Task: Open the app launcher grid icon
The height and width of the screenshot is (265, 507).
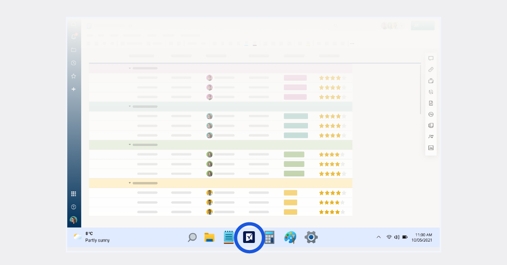Action: (x=73, y=194)
